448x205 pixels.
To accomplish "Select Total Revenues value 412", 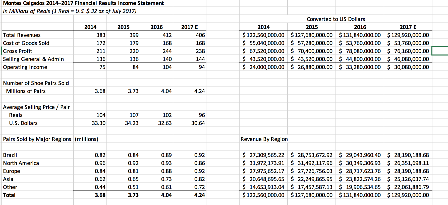I will 167,35.
